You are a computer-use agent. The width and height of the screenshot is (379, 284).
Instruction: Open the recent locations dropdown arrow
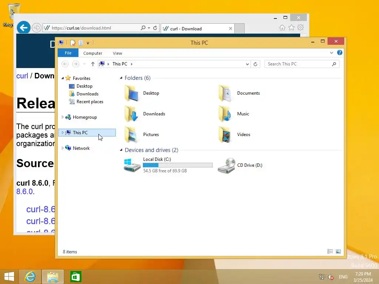click(x=84, y=64)
